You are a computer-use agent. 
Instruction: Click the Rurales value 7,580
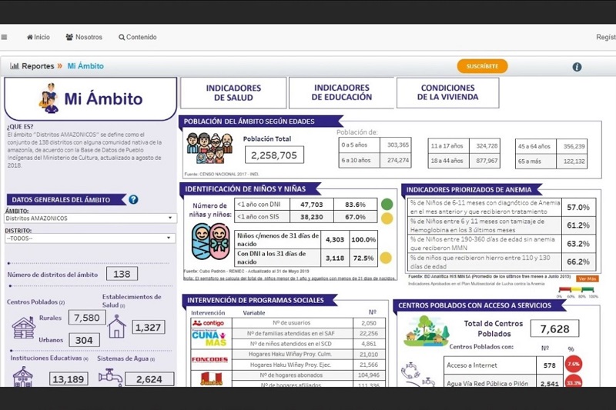click(87, 318)
